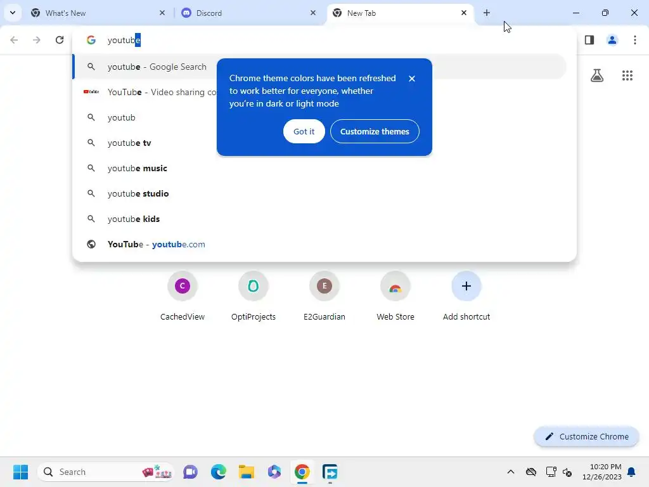Open the tab search dropdown arrow
This screenshot has width=649, height=487.
(x=13, y=13)
